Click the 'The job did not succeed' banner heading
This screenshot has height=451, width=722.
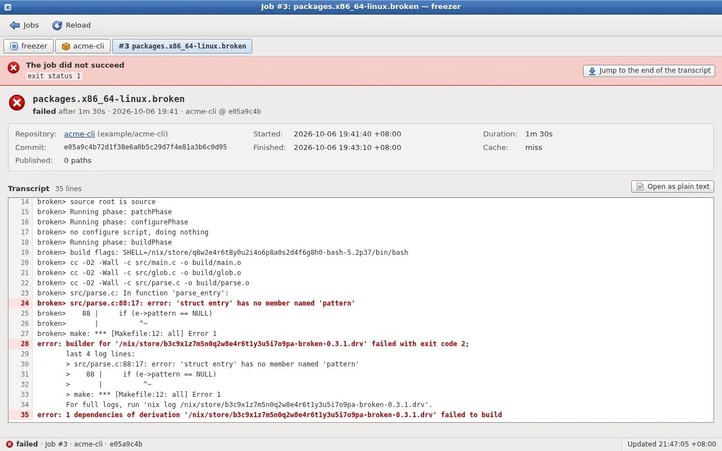tap(75, 65)
